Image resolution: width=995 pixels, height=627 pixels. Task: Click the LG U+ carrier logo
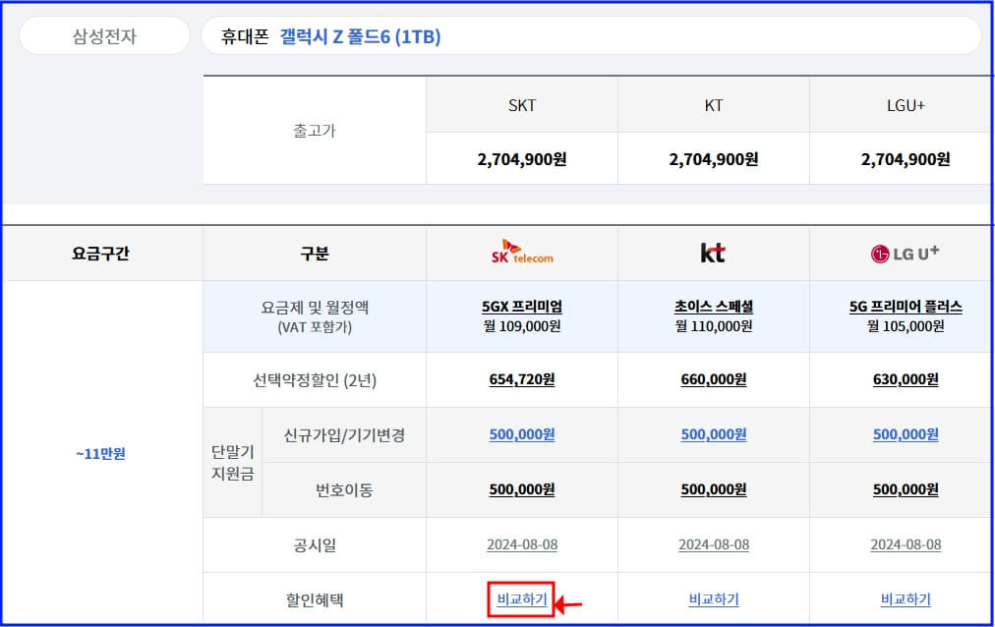point(905,253)
